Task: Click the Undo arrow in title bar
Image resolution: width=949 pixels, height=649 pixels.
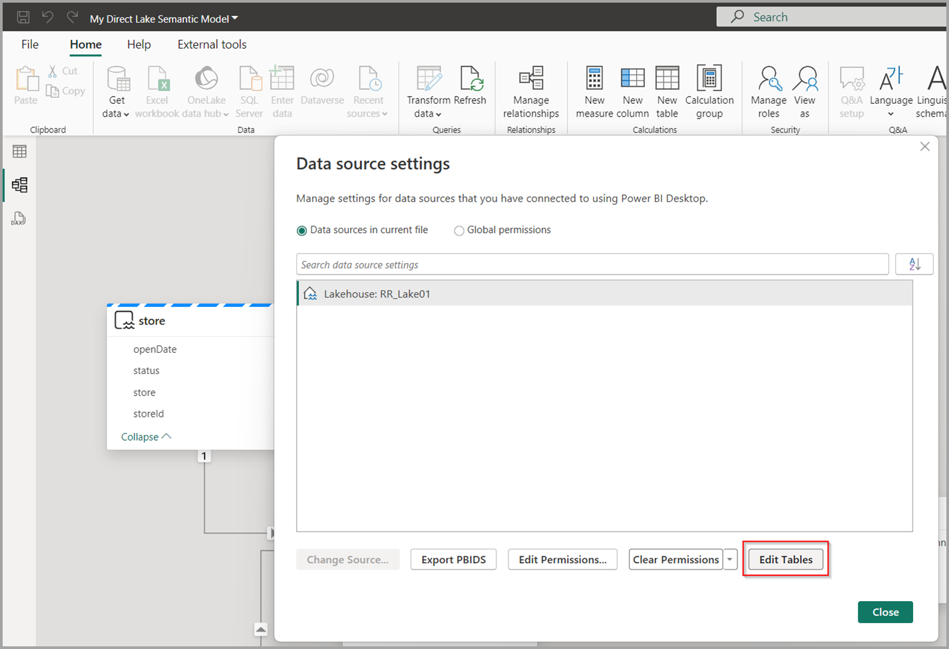Action: [48, 17]
